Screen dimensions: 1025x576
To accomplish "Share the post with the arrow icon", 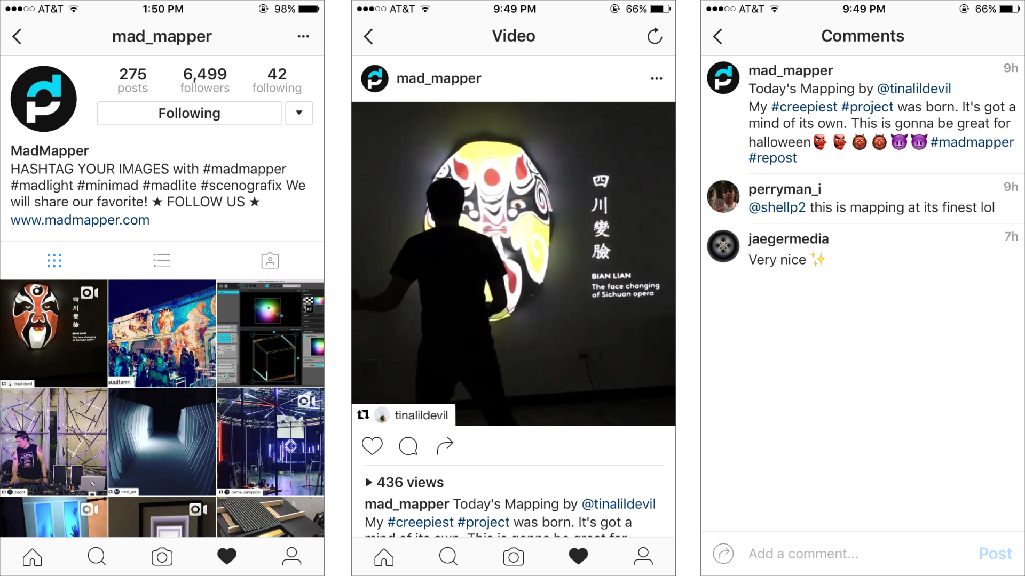I will click(x=445, y=446).
